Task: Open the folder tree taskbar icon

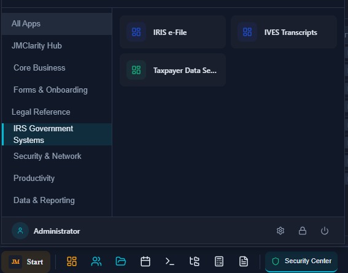Action: (195, 261)
